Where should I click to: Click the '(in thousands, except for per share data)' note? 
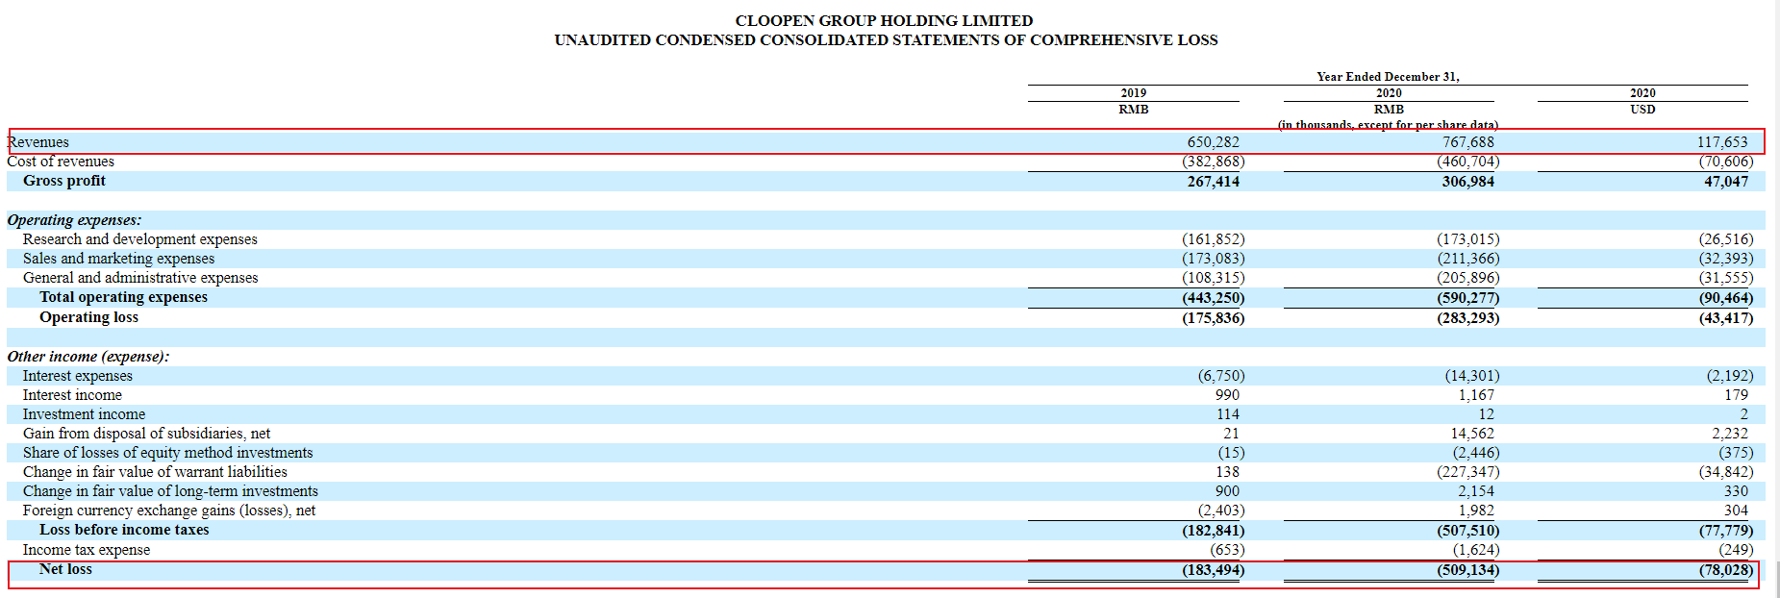pyautogui.click(x=1388, y=125)
